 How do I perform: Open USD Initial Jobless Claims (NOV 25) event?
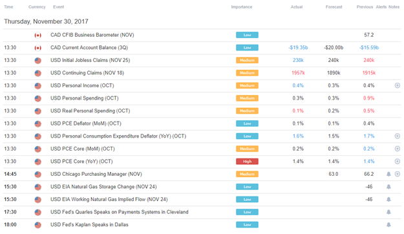tap(90, 60)
